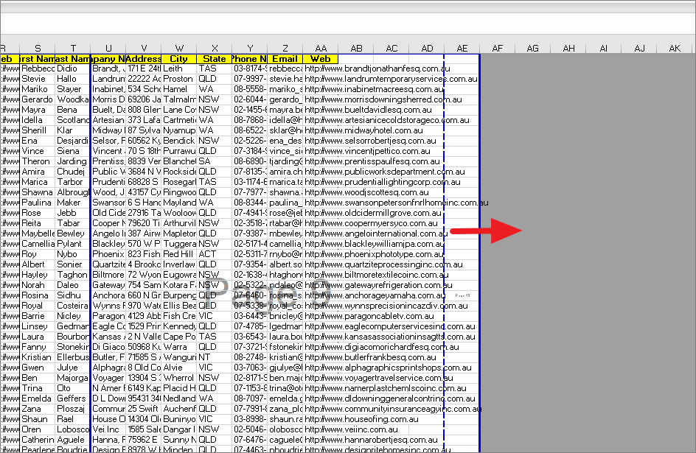Click the yellow City header cell

178,58
